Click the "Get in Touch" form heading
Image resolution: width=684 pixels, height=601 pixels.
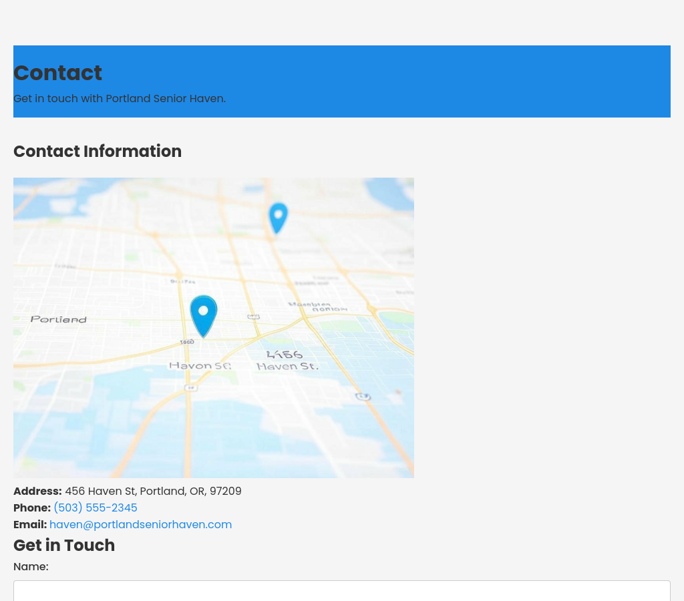click(x=64, y=546)
